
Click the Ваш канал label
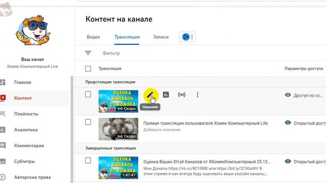33,59
